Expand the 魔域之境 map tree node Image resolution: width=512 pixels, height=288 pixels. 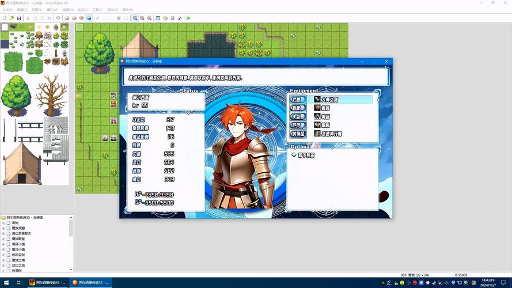pyautogui.click(x=3, y=260)
